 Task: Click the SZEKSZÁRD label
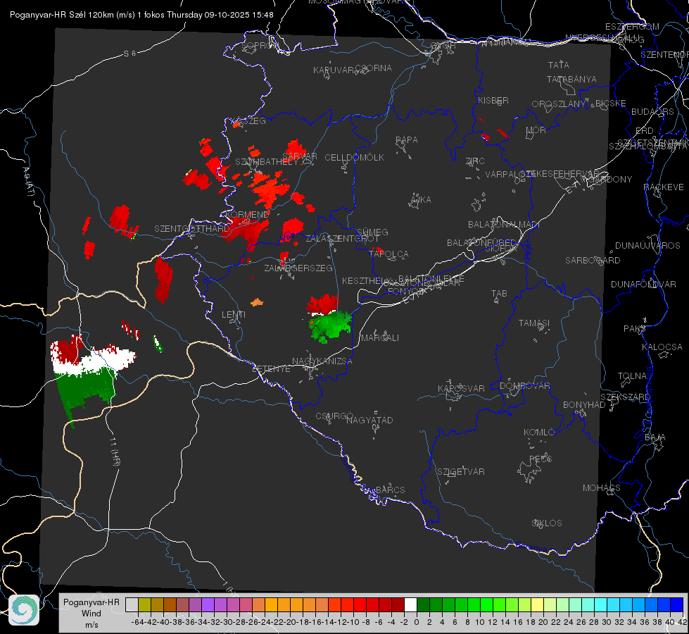(x=625, y=397)
